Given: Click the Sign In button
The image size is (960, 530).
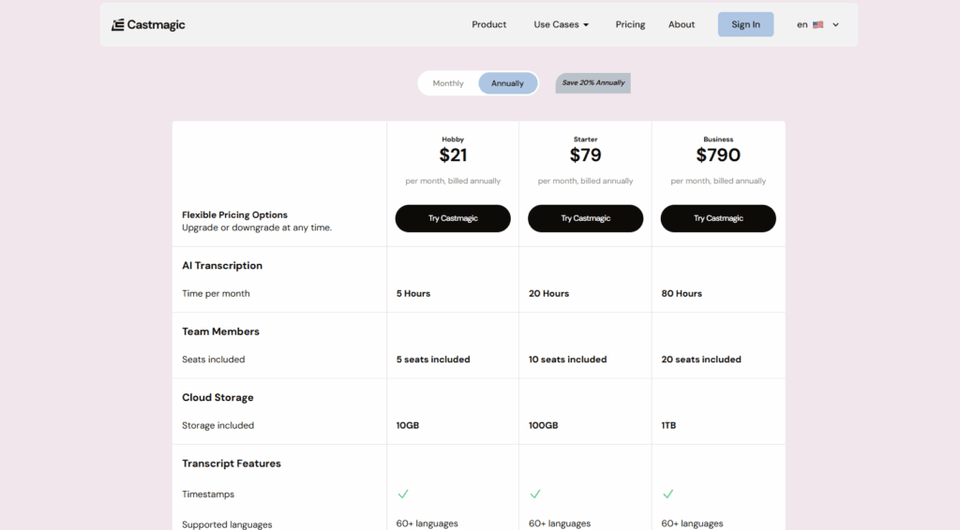Looking at the screenshot, I should (x=745, y=24).
